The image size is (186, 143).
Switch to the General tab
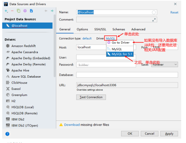[x=65, y=29]
